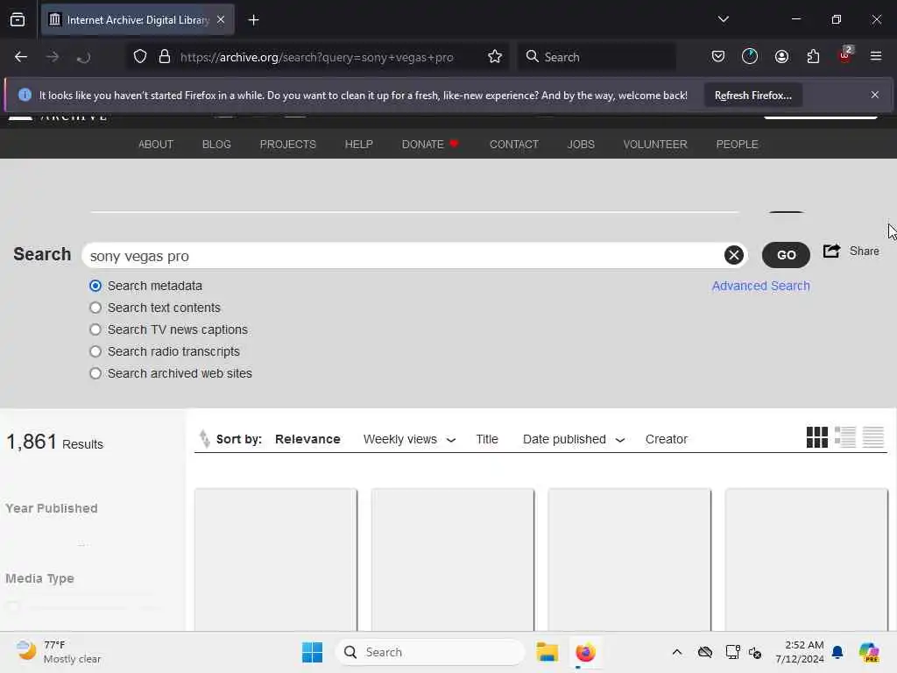Screen dimensions: 897x673
Task: Sort results by Relevance
Action: 307,439
